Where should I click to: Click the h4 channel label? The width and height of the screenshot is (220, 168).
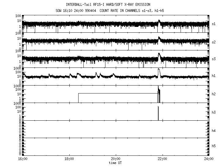coord(214,131)
